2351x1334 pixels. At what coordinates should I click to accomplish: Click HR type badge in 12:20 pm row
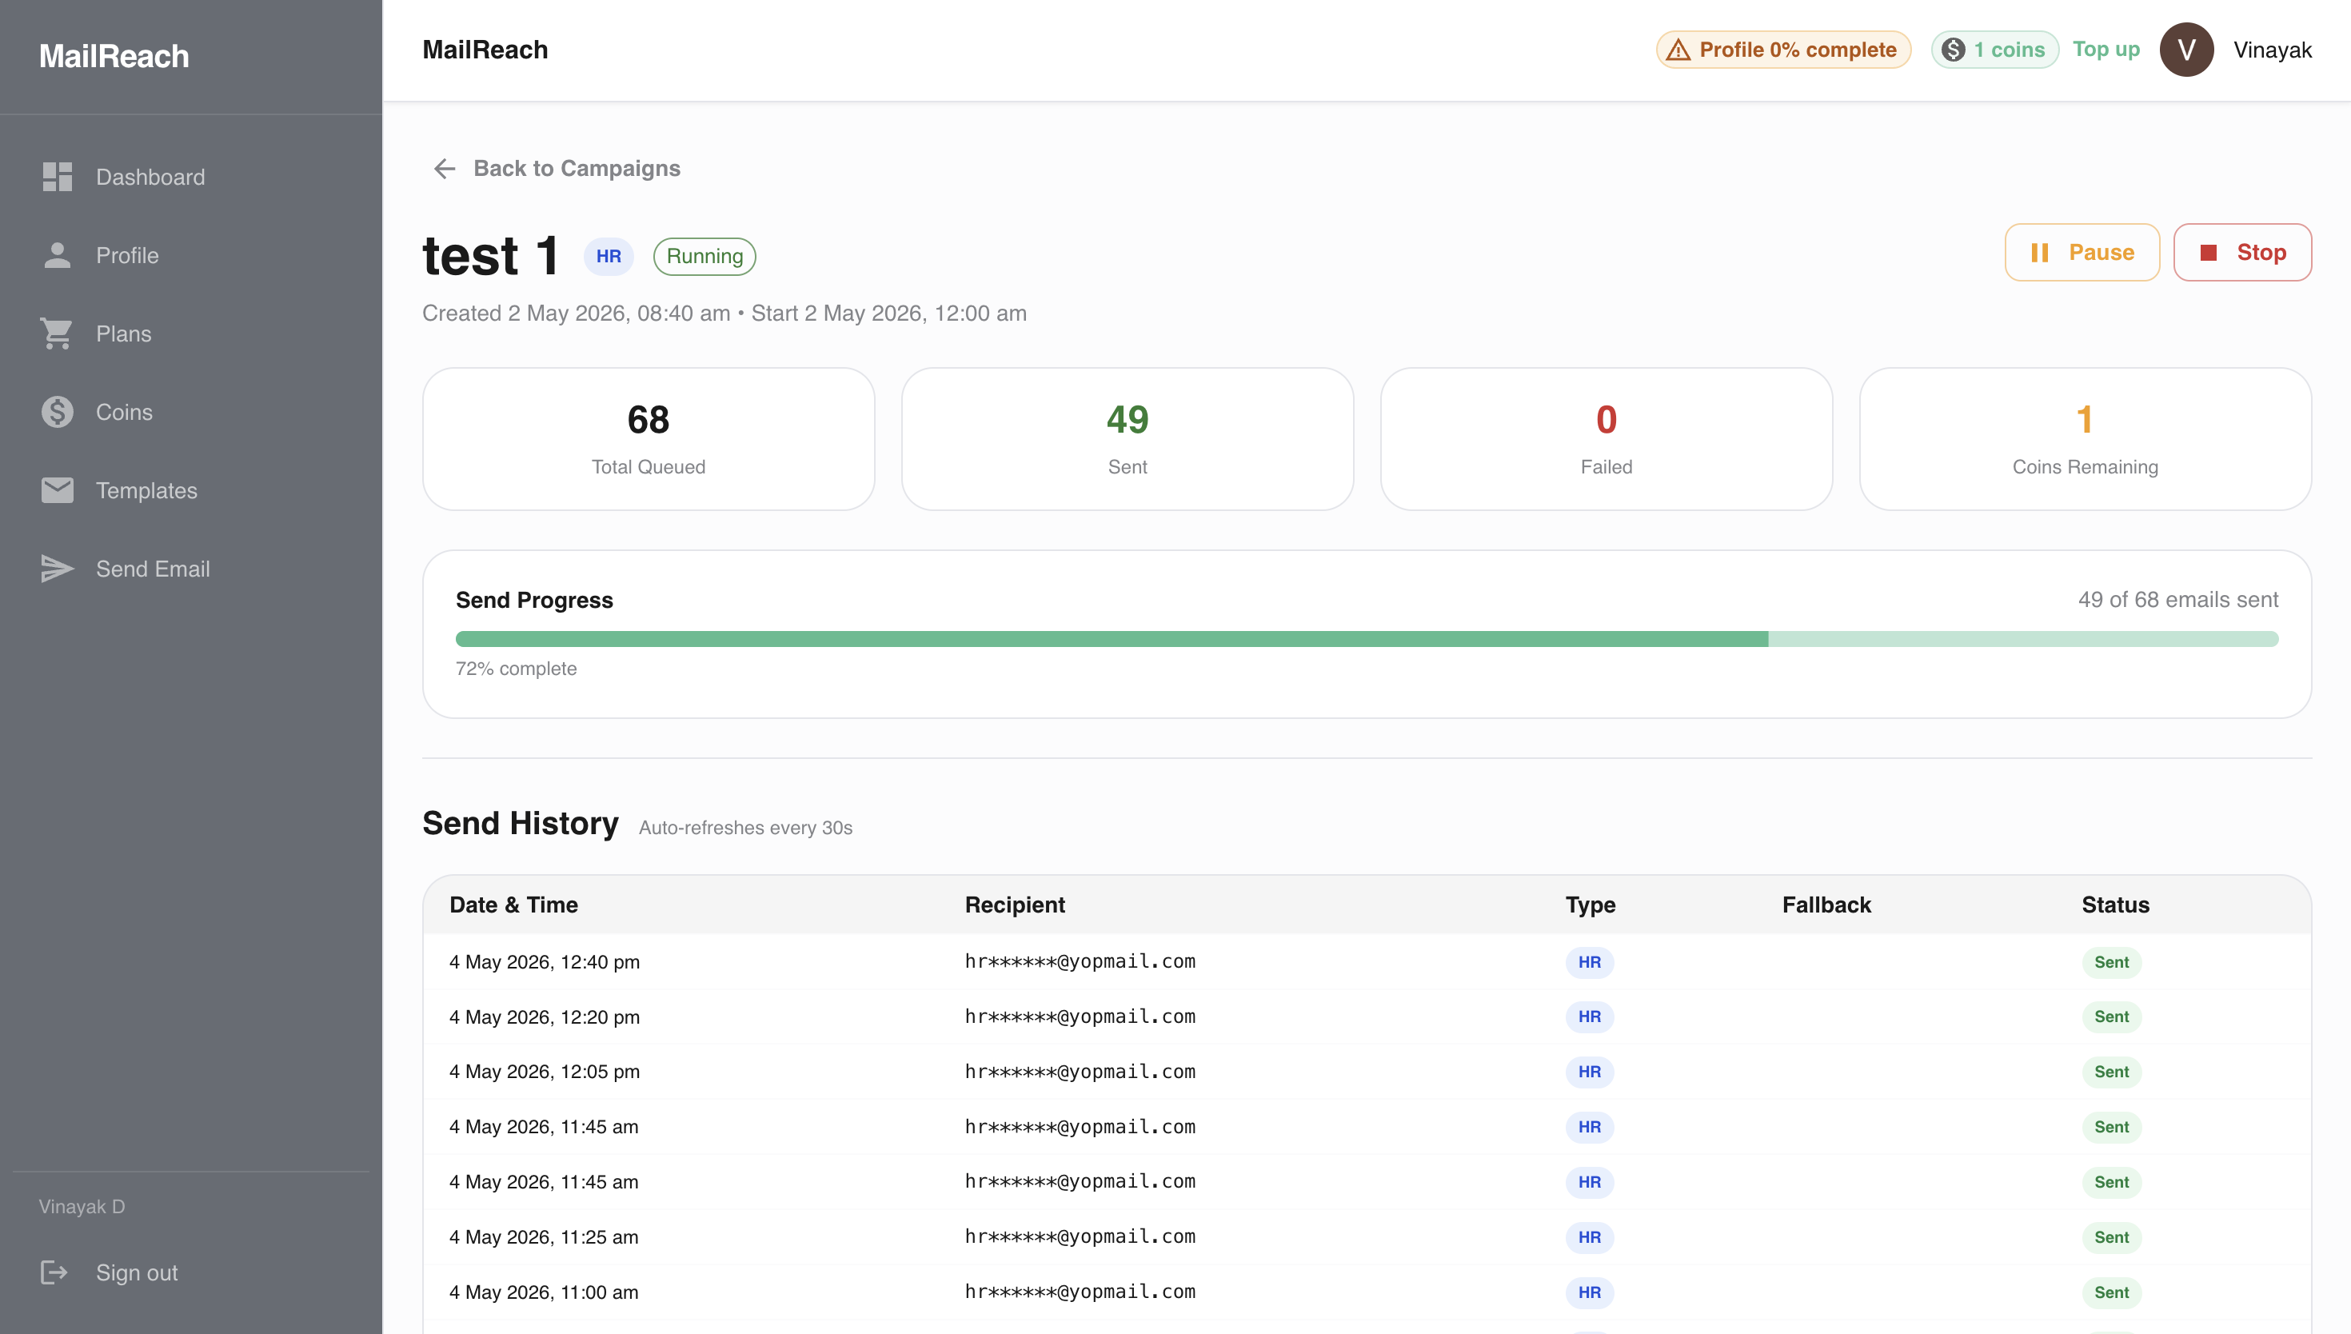tap(1589, 1017)
